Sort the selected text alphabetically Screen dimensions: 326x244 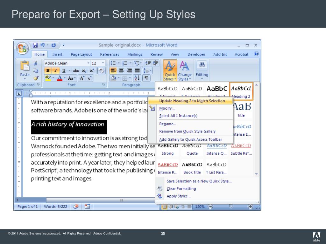click(x=137, y=78)
